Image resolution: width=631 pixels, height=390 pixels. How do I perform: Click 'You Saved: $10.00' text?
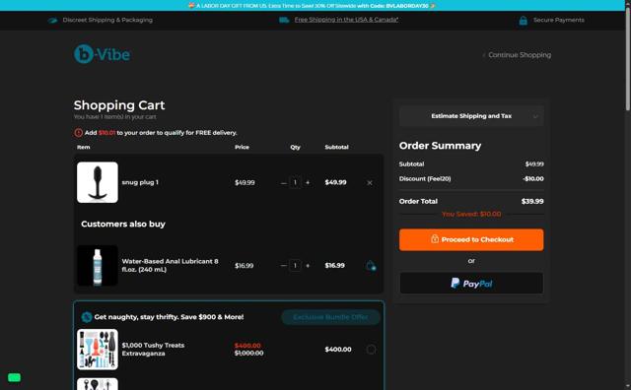click(x=471, y=215)
